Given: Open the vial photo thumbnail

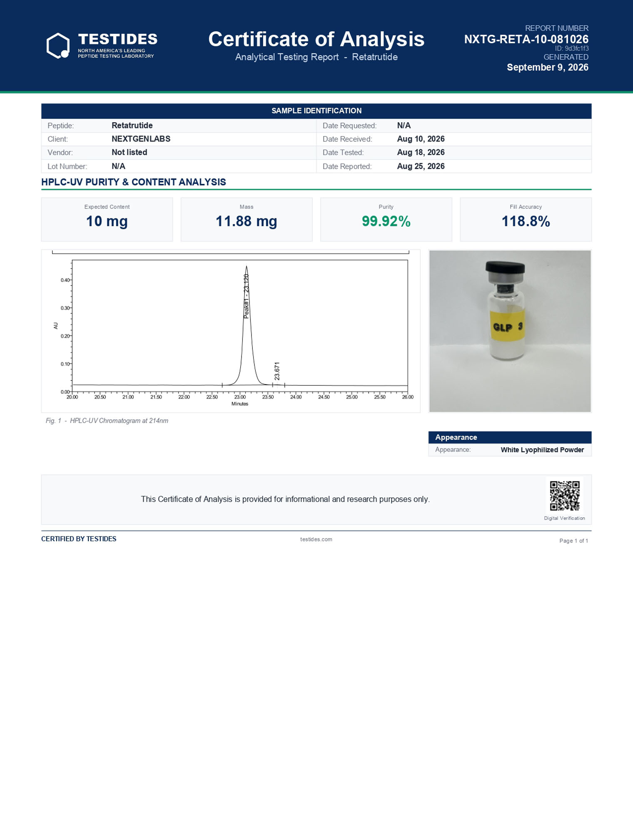Looking at the screenshot, I should pos(510,331).
